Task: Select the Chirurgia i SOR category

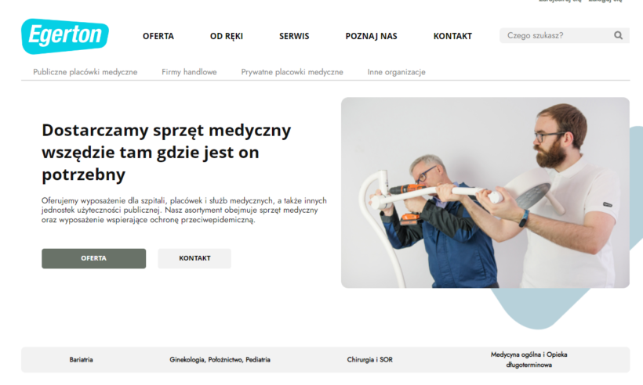Action: [369, 360]
